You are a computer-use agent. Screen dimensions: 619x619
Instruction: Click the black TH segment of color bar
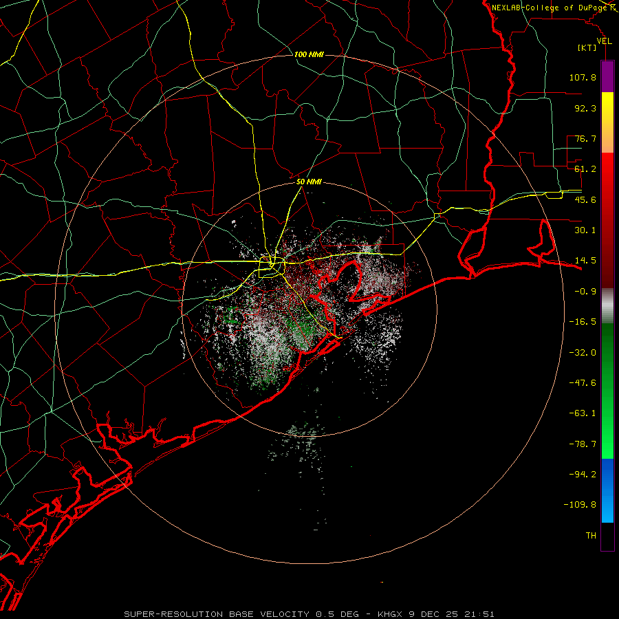pyautogui.click(x=607, y=536)
